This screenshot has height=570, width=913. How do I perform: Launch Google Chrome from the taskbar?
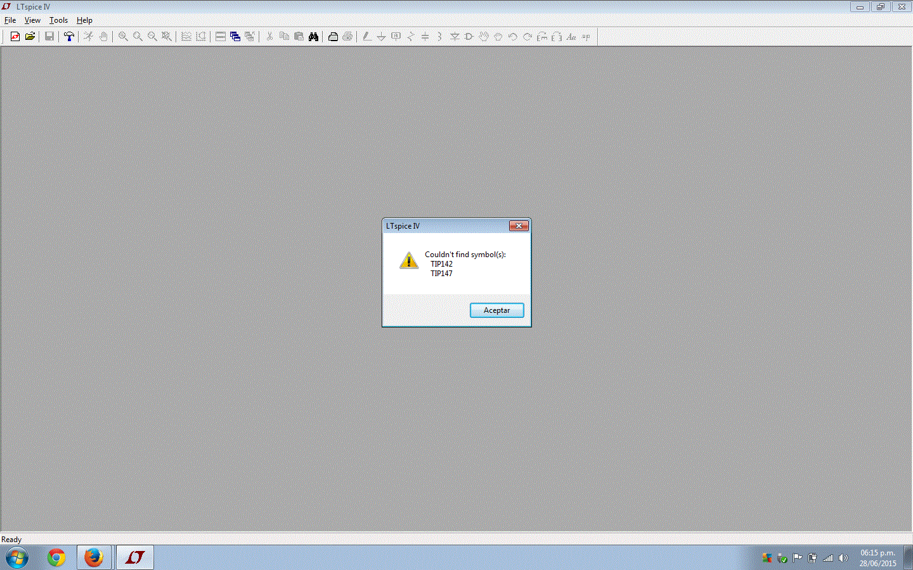(56, 558)
